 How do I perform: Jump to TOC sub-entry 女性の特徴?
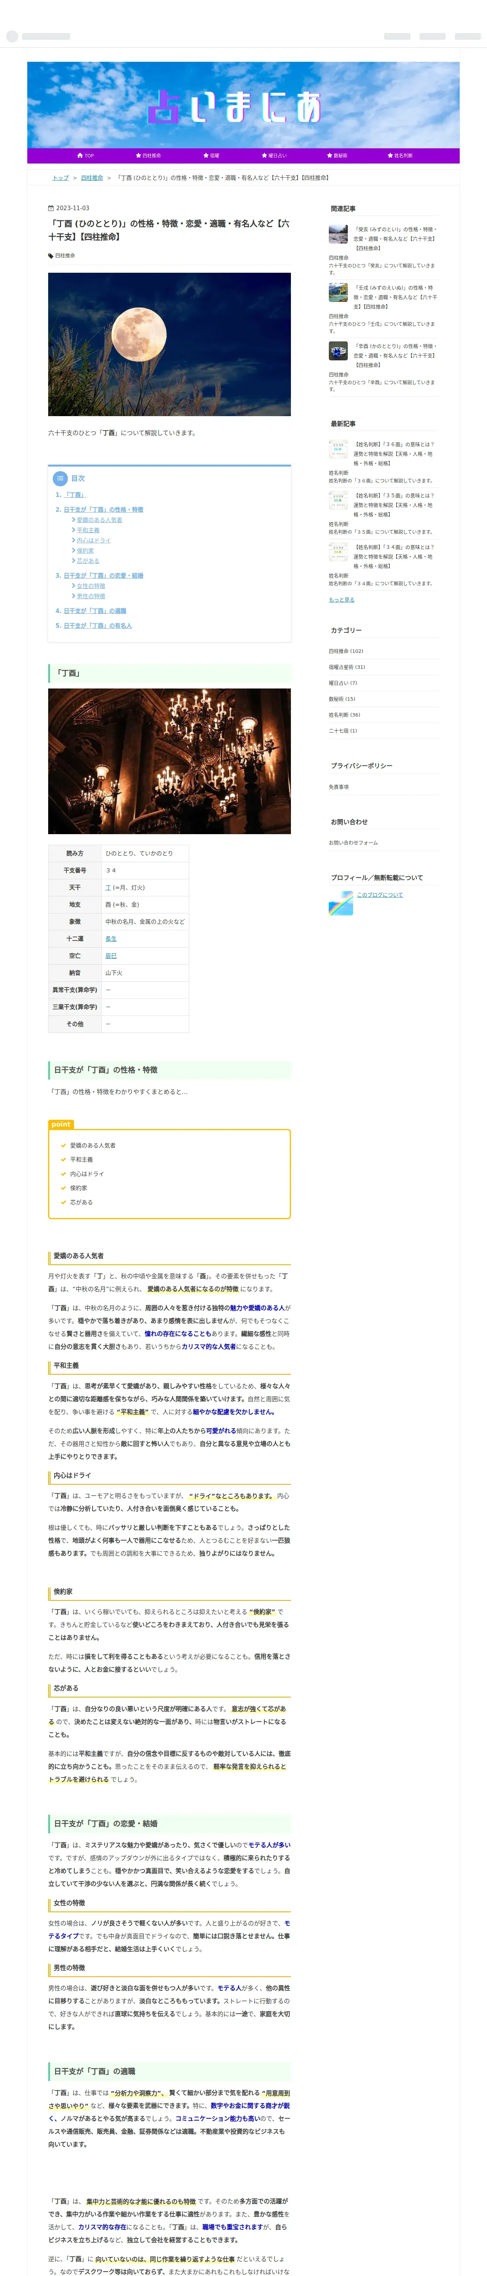90,586
